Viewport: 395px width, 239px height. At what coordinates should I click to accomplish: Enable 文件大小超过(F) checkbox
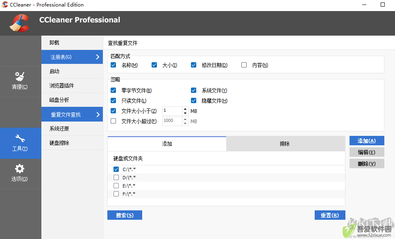114,121
